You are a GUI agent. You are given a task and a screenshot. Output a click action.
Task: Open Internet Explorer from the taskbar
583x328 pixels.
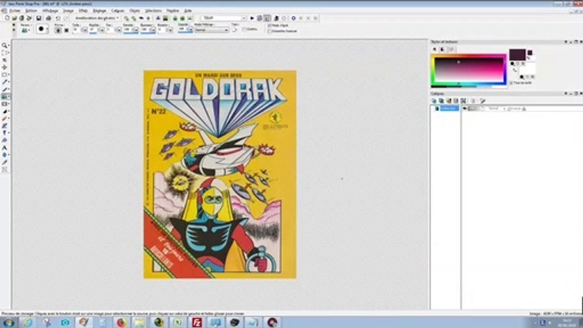coord(28,323)
